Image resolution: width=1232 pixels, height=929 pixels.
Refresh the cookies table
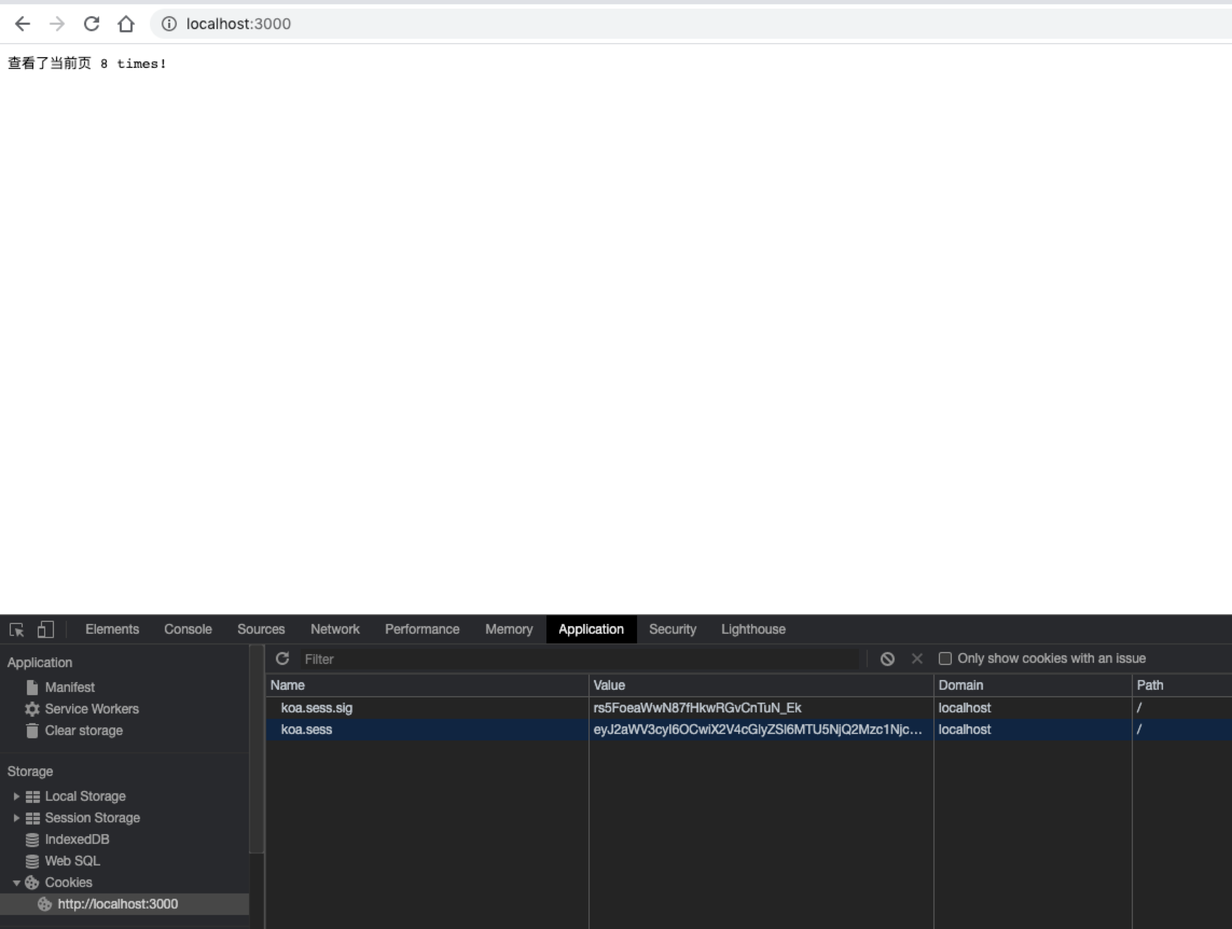[x=282, y=659]
